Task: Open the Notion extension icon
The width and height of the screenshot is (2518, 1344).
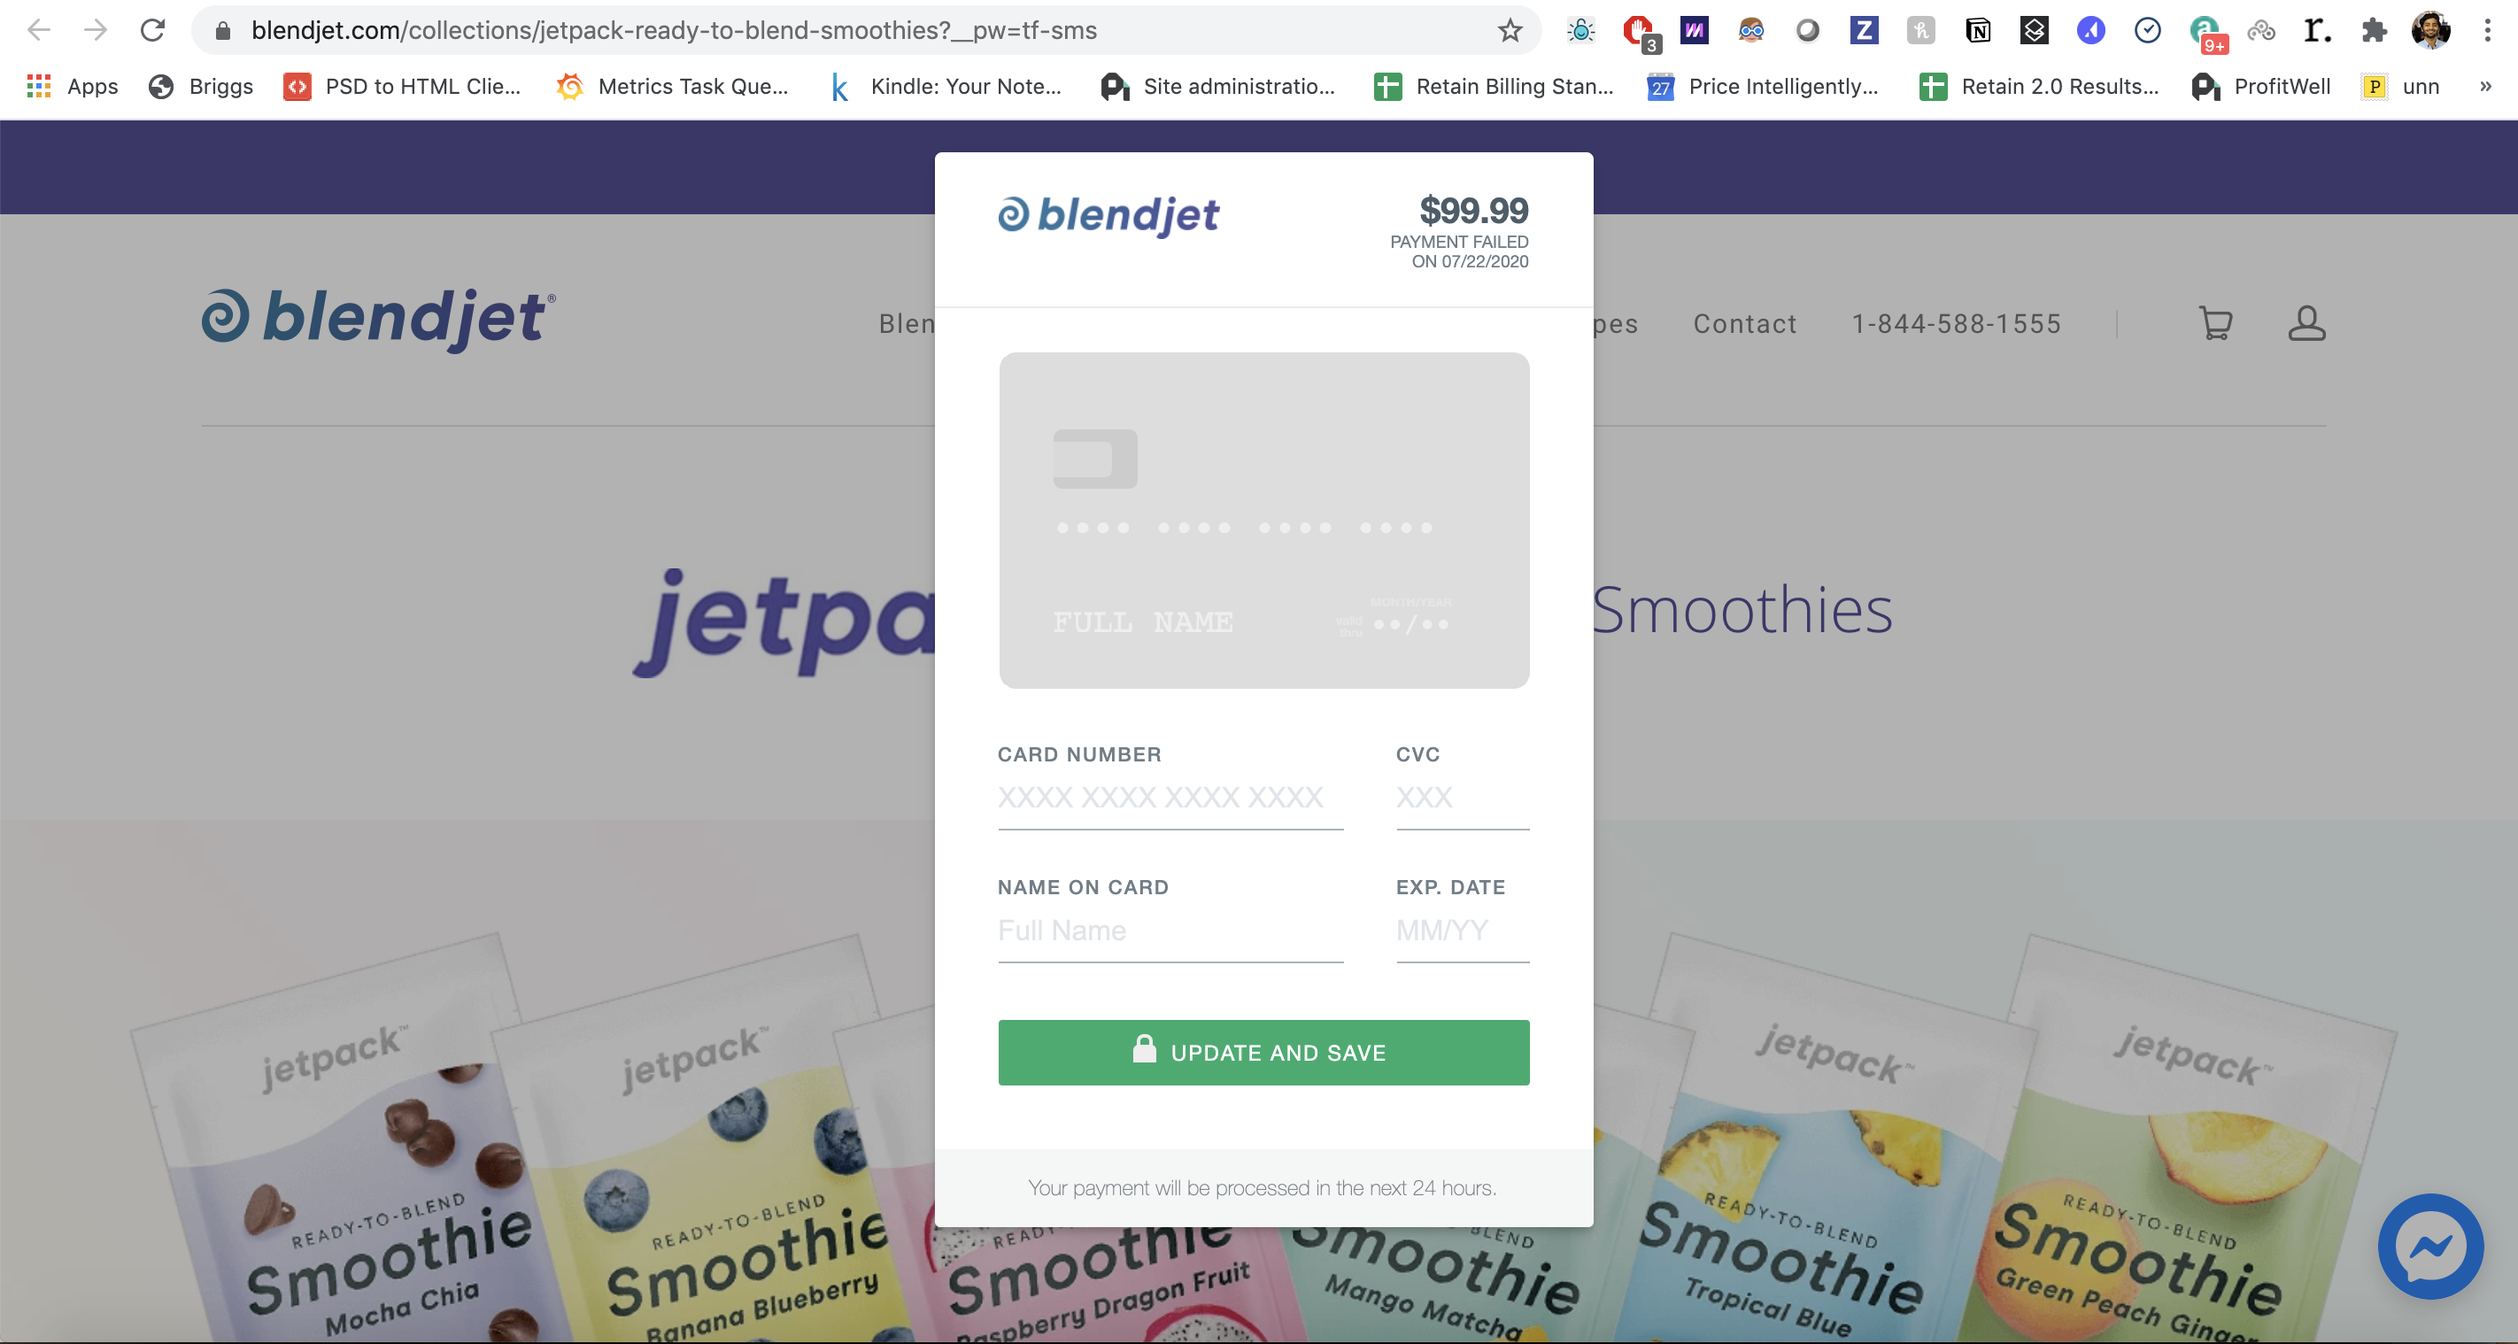Action: 1977,30
